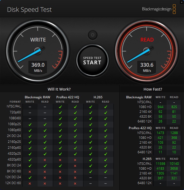This screenshot has height=190, width=184.
Task: Click the Disk Speed Test title
Action: [x=29, y=10]
